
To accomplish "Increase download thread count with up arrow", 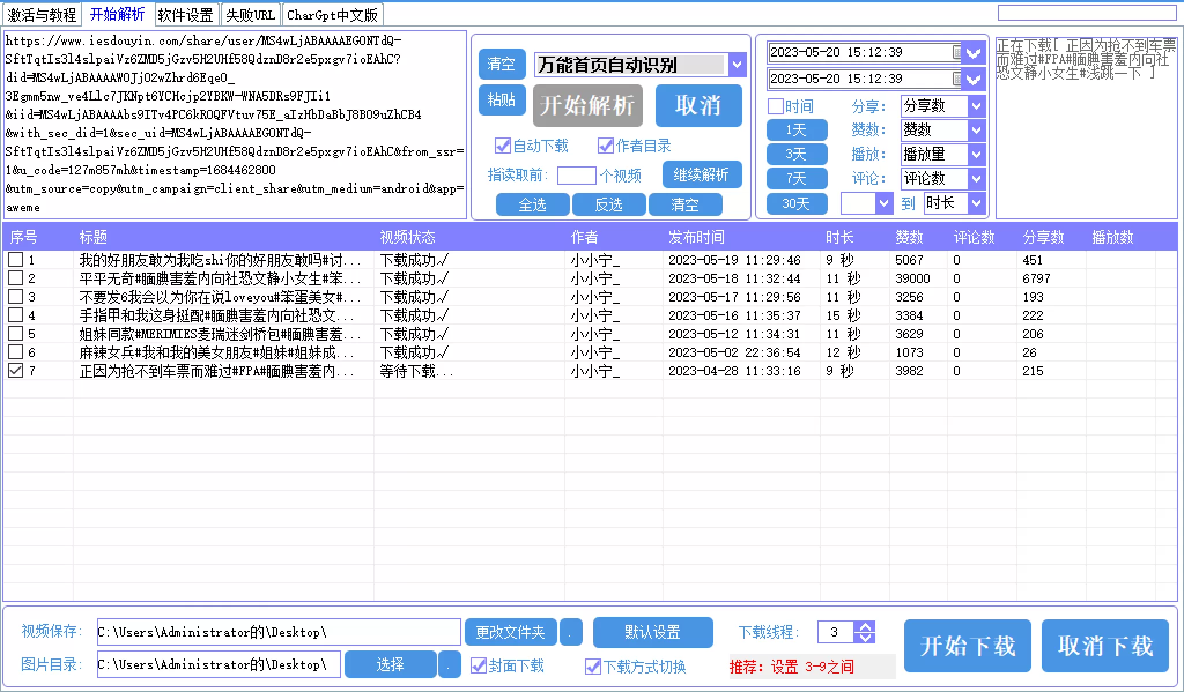I will point(865,627).
